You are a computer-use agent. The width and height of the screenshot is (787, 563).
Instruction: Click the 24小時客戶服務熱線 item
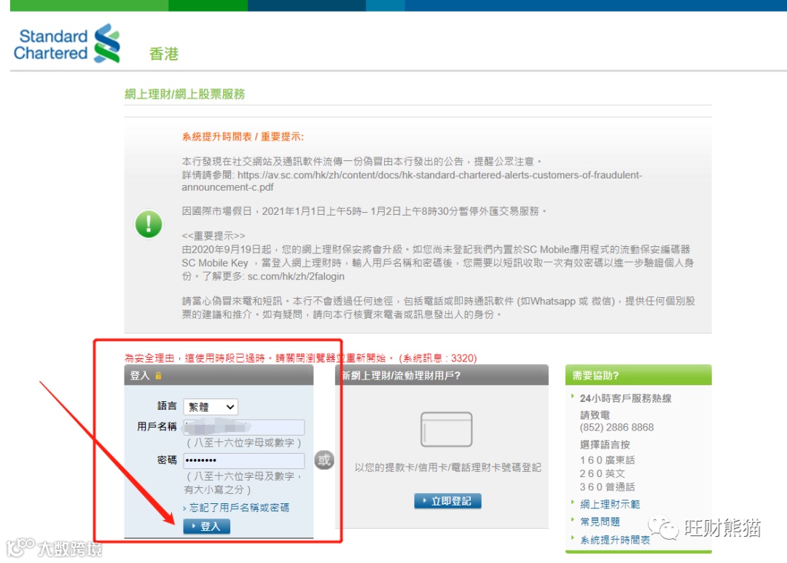click(625, 398)
